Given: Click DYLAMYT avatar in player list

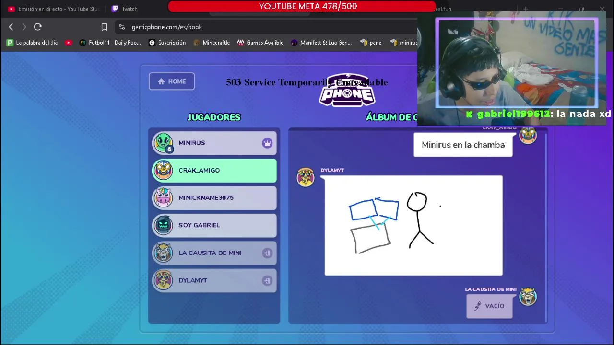Looking at the screenshot, I should pyautogui.click(x=163, y=280).
